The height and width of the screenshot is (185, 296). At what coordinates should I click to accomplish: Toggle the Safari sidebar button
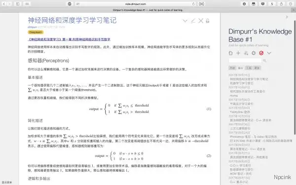click(18, 4)
